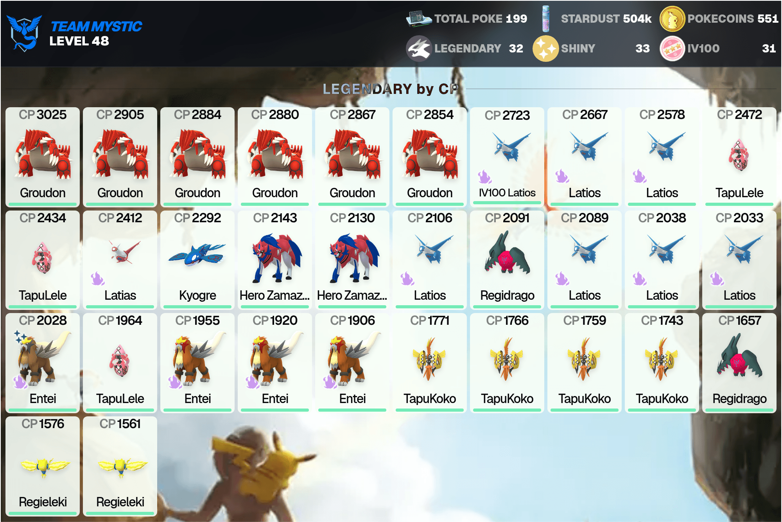This screenshot has width=782, height=522.
Task: Click the shadow flame on CP 2667 Latios
Action: [562, 176]
